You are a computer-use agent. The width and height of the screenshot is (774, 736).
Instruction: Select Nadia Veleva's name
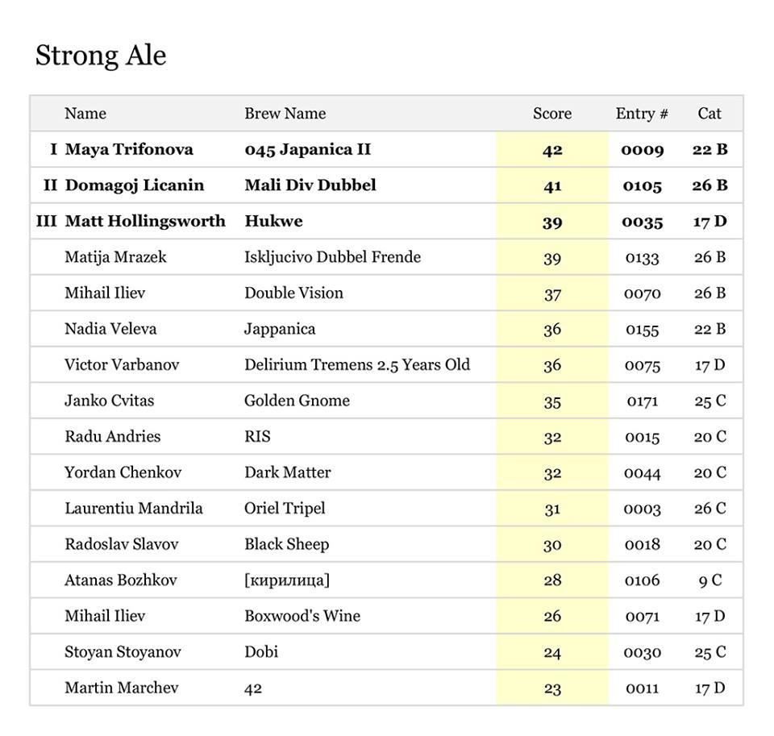110,329
